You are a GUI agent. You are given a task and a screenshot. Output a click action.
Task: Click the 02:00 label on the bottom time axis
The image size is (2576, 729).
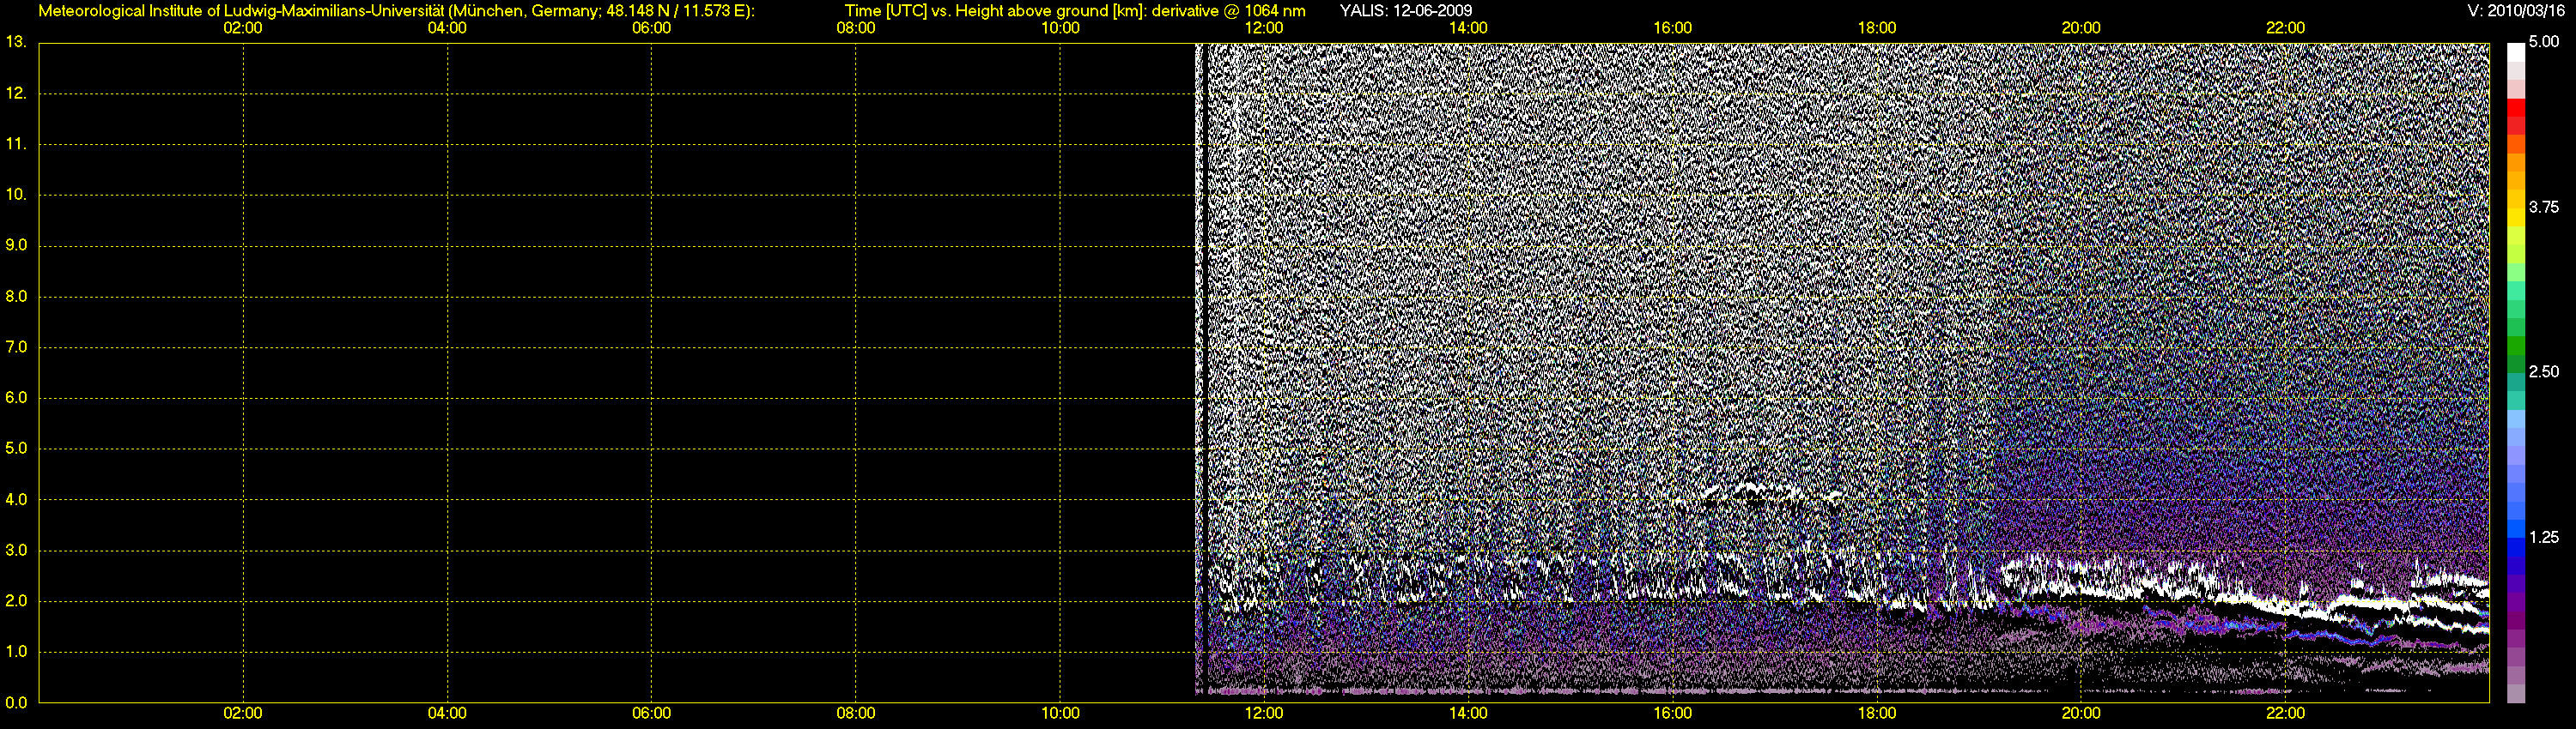[243, 713]
